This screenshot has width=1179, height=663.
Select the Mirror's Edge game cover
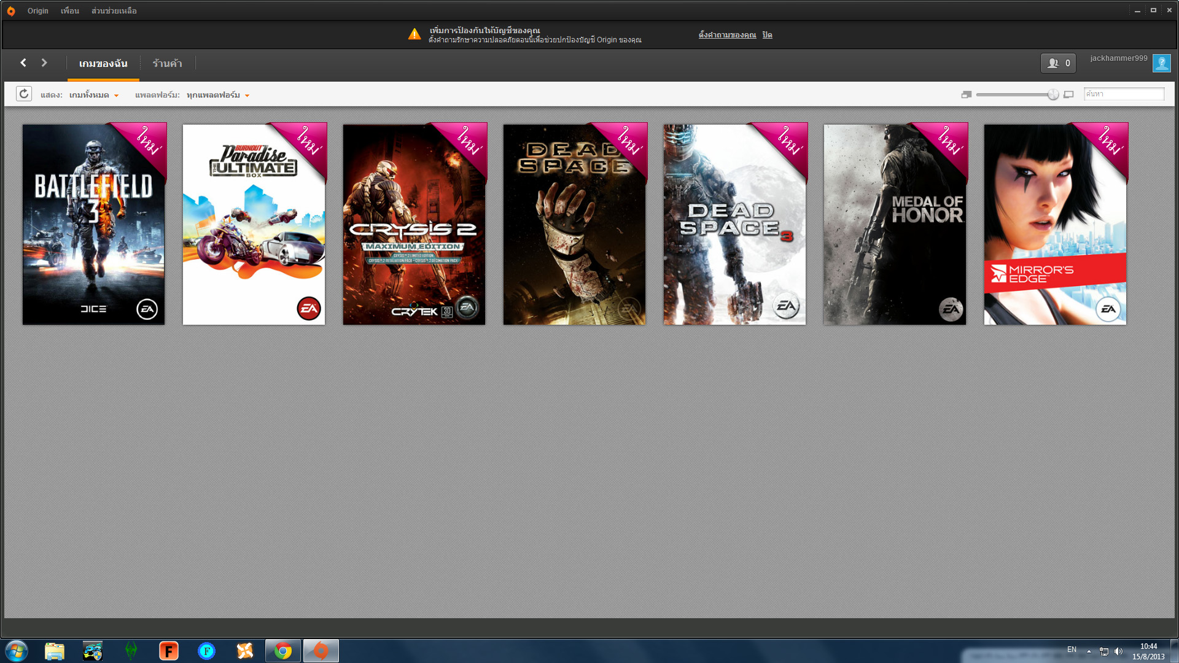1055,224
